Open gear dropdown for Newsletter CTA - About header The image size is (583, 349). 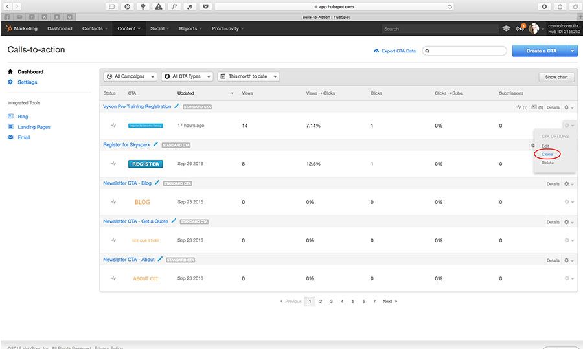[569, 260]
